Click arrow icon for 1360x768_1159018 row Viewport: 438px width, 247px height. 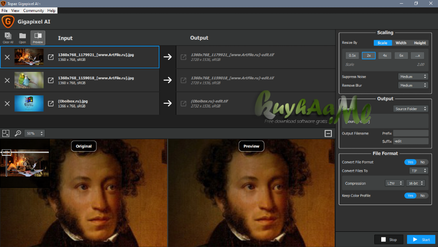(168, 80)
